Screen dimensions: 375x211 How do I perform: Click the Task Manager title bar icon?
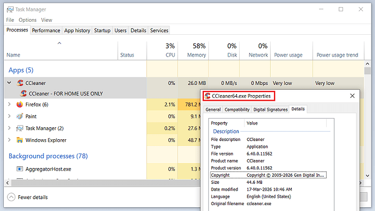[x=10, y=9]
